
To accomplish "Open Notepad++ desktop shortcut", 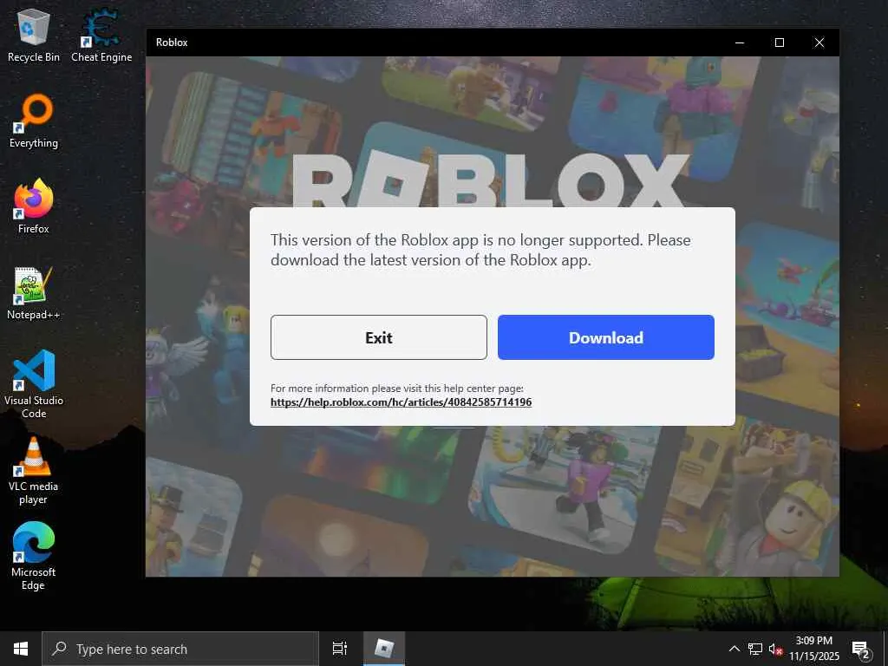I will 34,293.
